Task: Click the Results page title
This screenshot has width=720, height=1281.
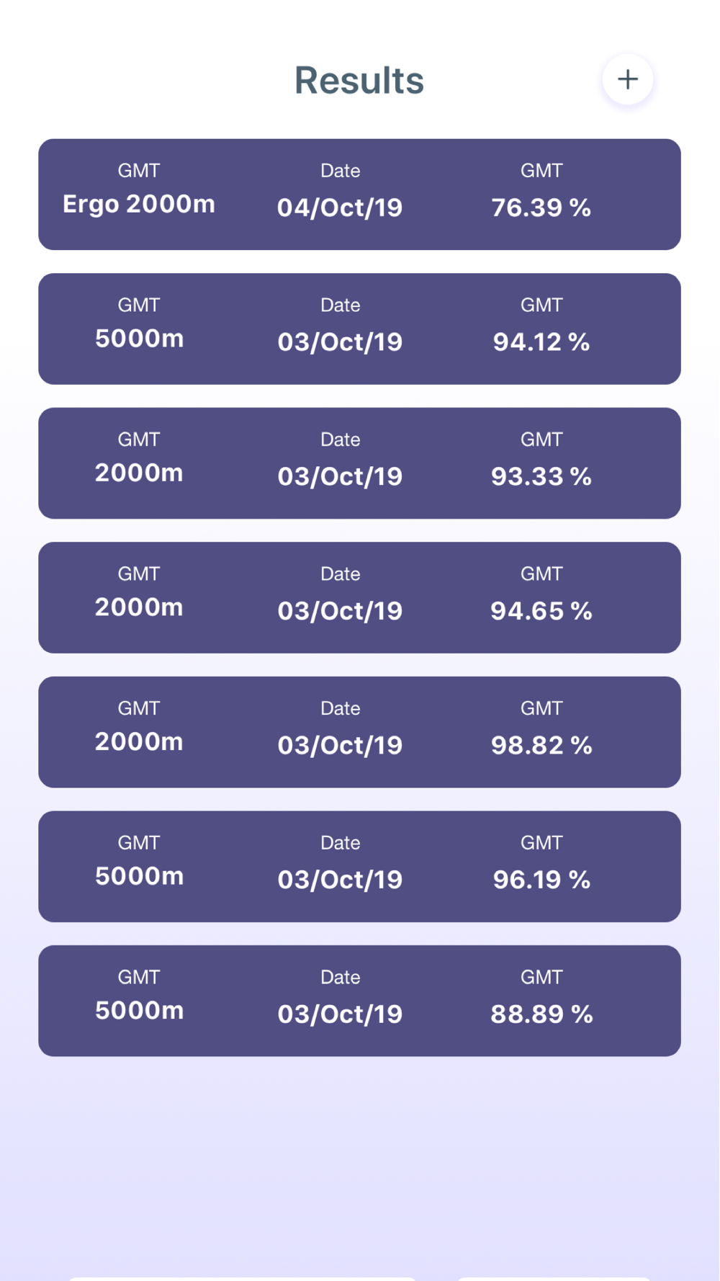Action: [359, 80]
